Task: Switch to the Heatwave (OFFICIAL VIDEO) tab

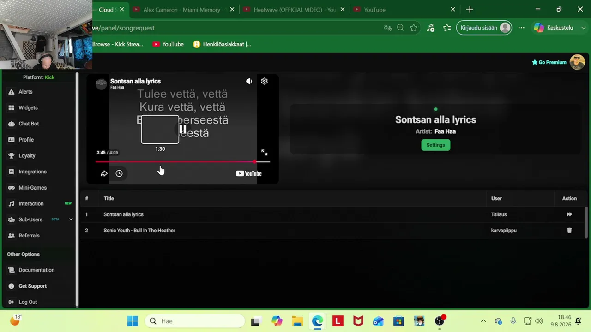Action: coord(294,9)
